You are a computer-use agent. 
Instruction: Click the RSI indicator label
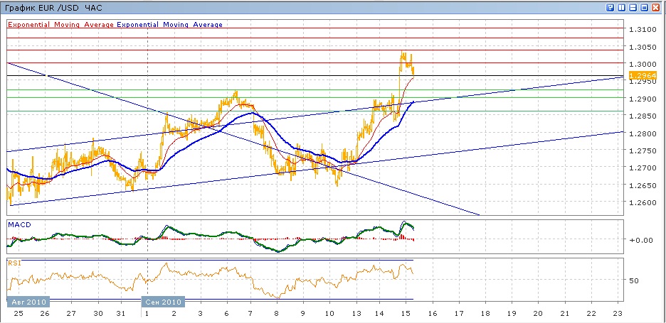[x=14, y=263]
